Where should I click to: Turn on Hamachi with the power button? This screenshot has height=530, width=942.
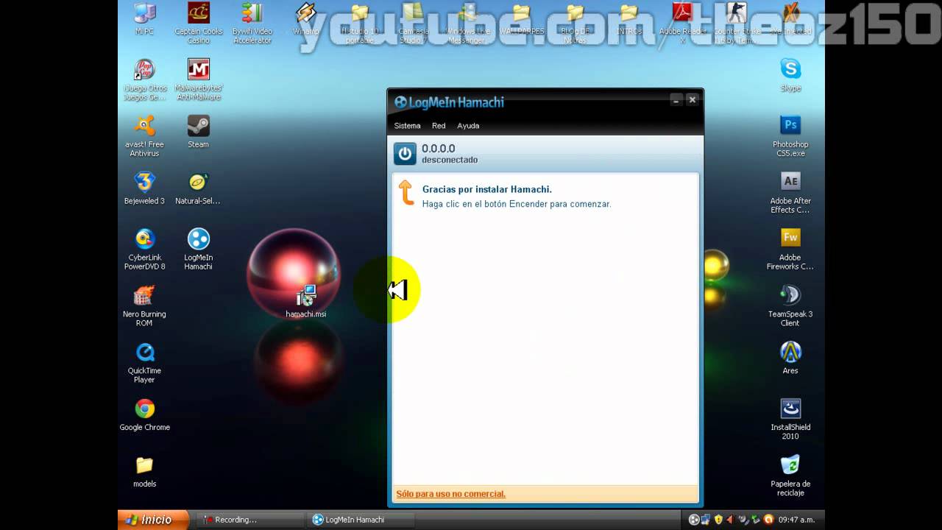coord(405,154)
